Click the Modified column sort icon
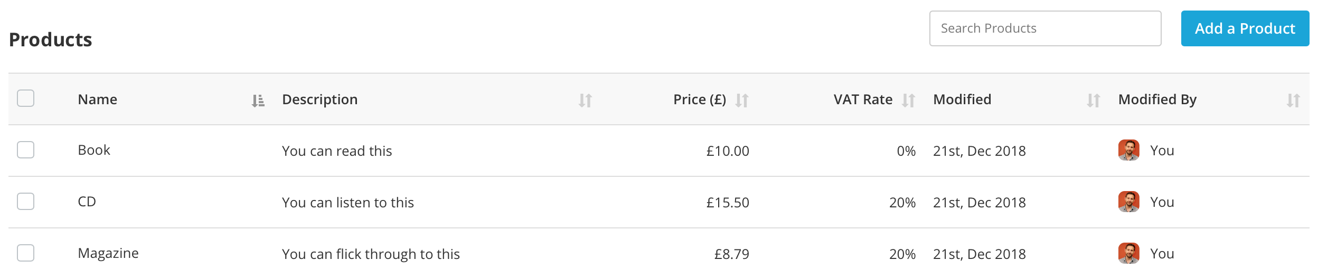The width and height of the screenshot is (1318, 280). coord(1093,100)
